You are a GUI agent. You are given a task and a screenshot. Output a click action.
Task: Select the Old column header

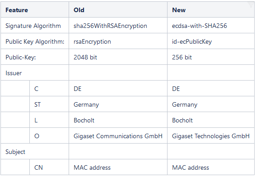pos(79,10)
